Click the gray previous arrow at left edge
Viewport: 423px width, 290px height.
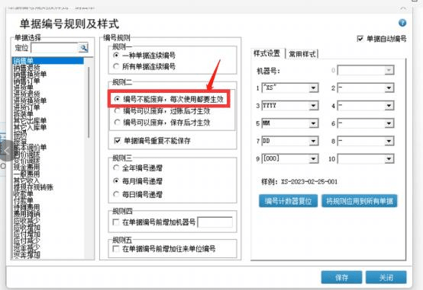tap(6, 151)
